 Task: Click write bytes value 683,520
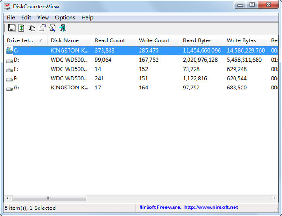click(237, 88)
